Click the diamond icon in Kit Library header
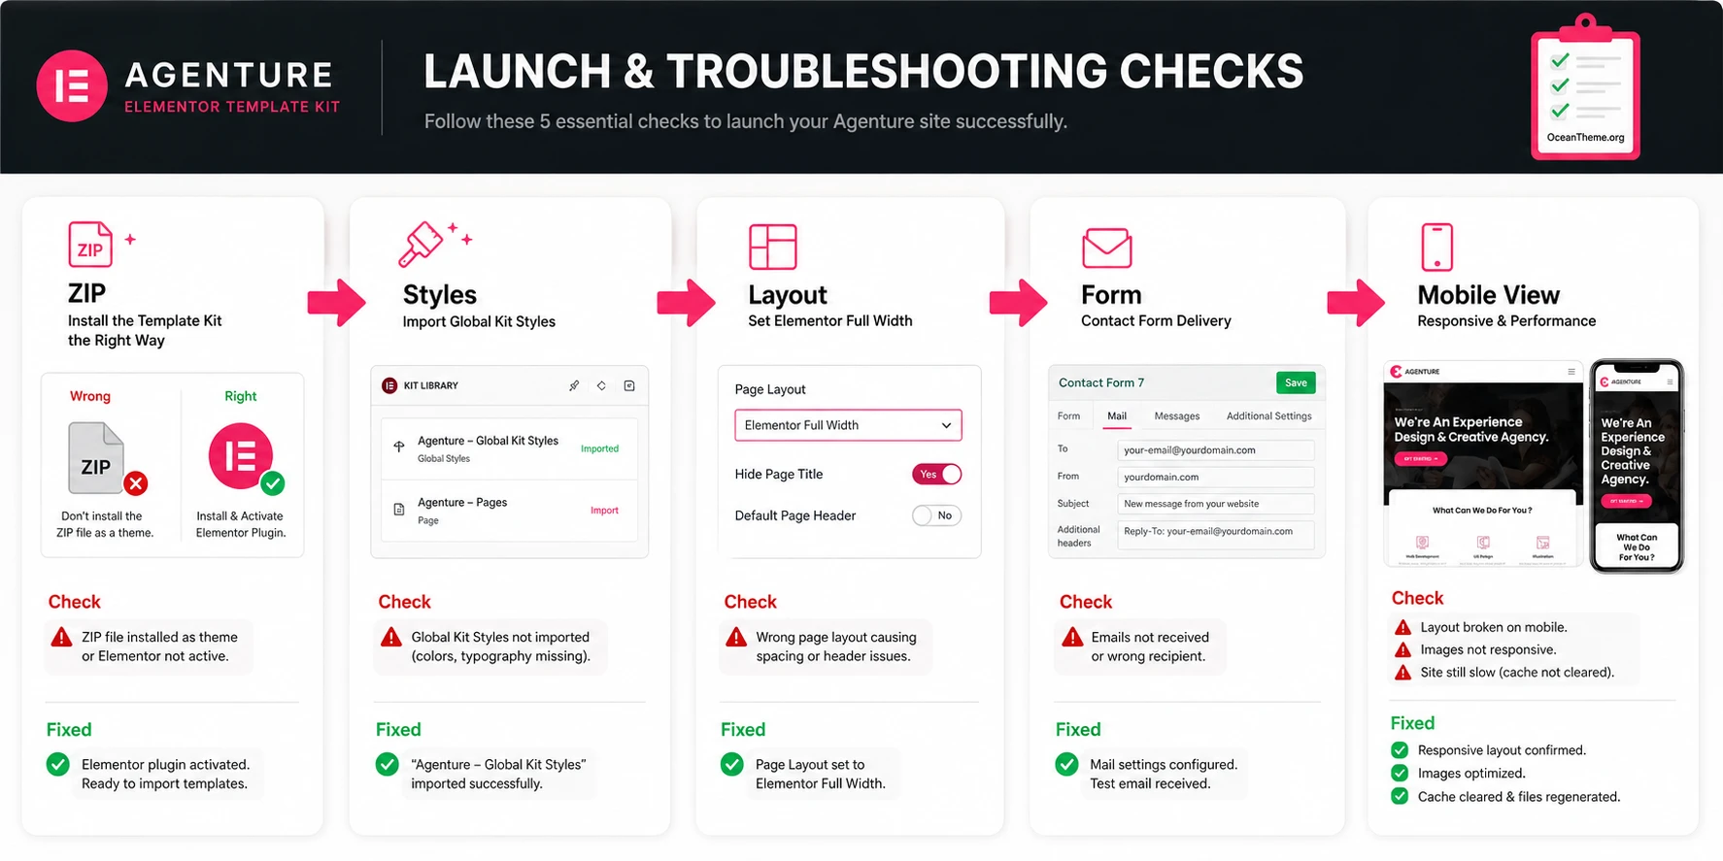The width and height of the screenshot is (1723, 861). coord(601,385)
